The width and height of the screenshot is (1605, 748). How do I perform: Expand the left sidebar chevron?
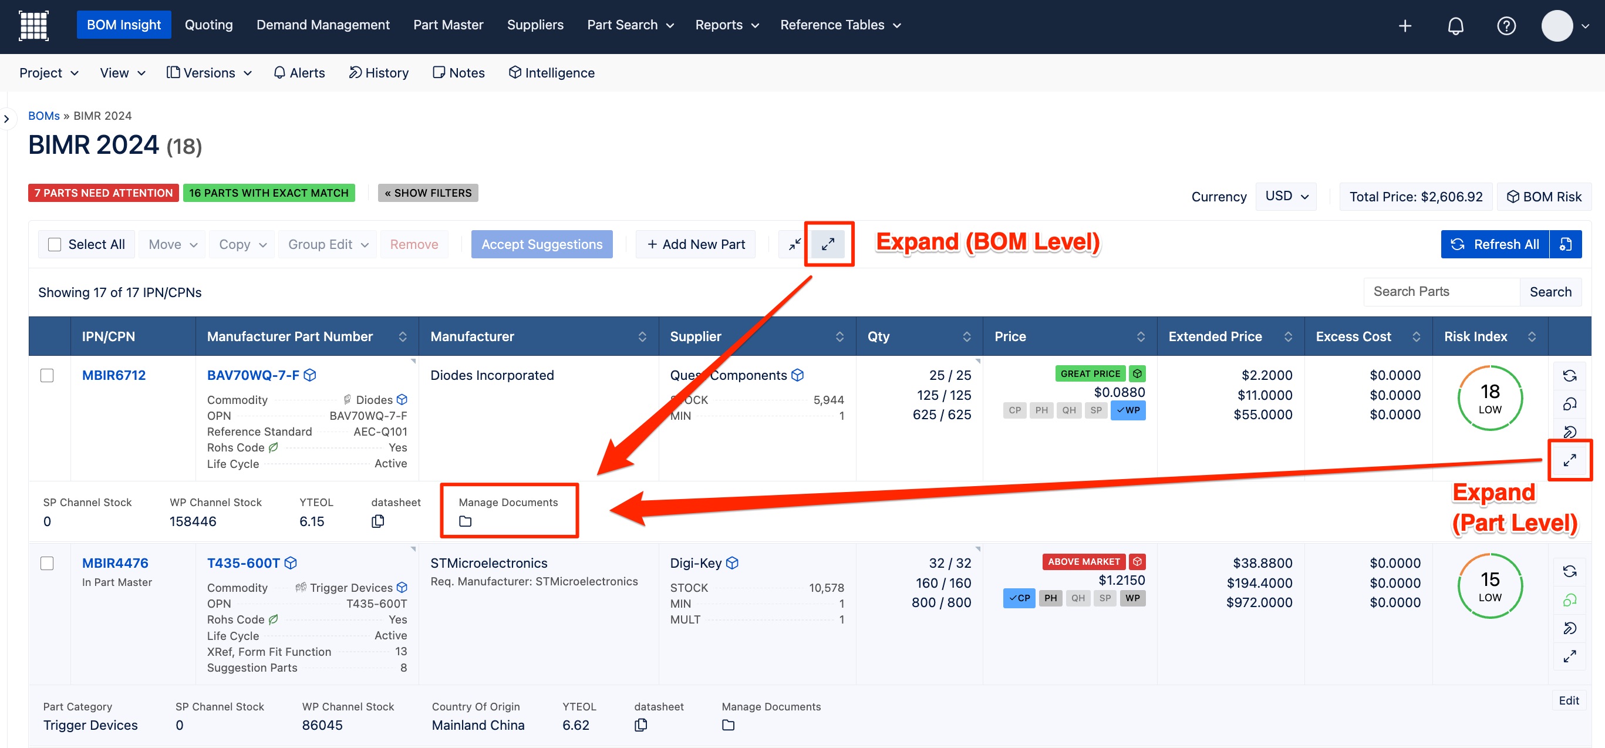pos(6,119)
